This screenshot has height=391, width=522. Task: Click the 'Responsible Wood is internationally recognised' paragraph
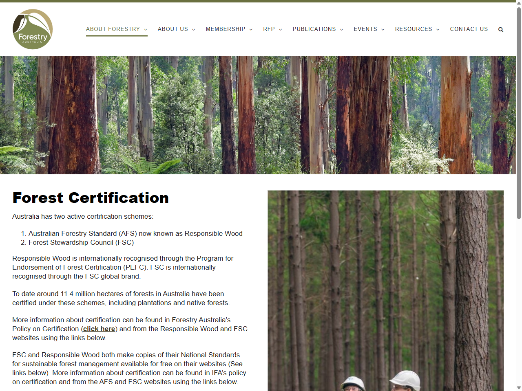pos(123,267)
